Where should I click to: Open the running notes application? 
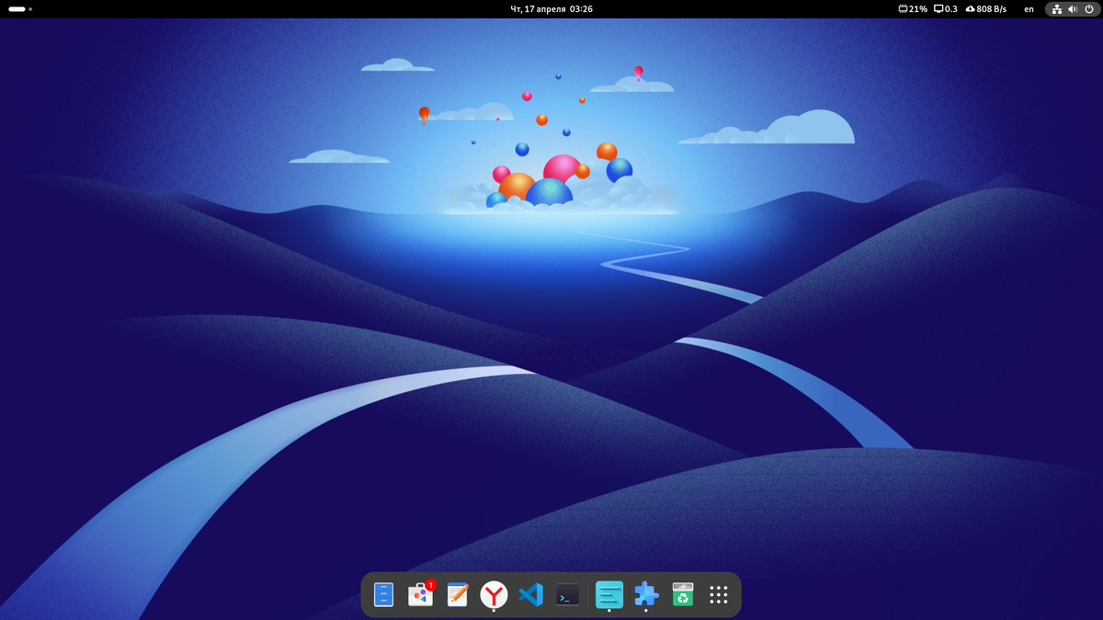click(x=608, y=594)
